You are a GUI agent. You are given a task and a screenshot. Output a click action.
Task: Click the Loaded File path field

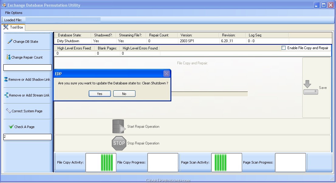(63, 20)
